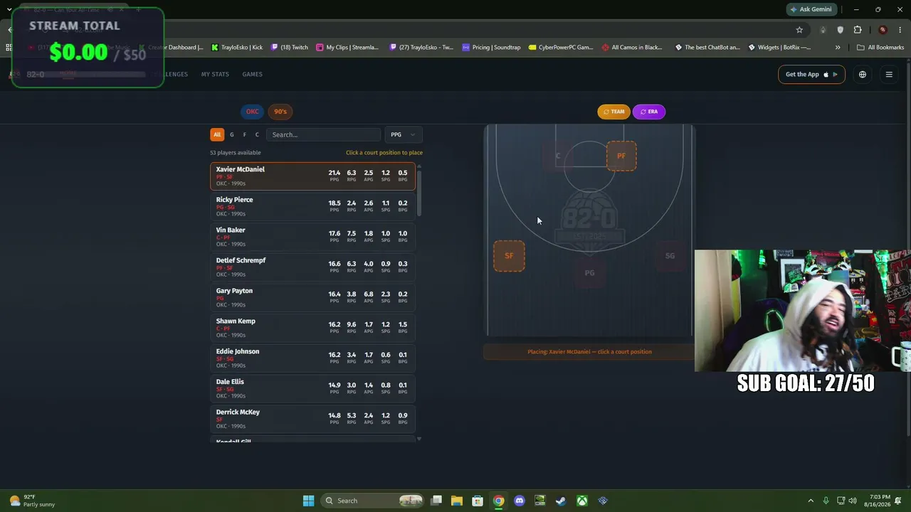Open The best ChatBot bookmark
This screenshot has height=512, width=911.
tap(707, 48)
